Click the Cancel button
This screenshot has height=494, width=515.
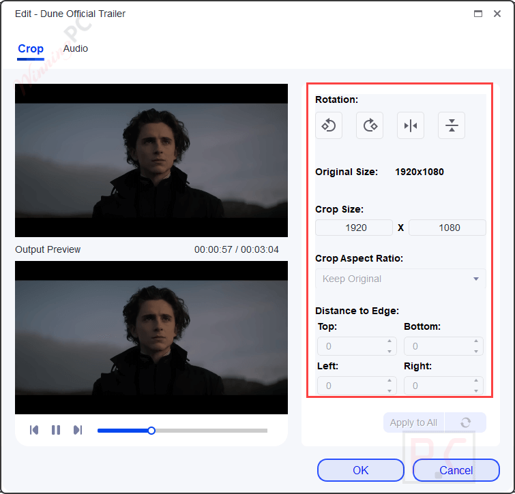[x=456, y=470]
